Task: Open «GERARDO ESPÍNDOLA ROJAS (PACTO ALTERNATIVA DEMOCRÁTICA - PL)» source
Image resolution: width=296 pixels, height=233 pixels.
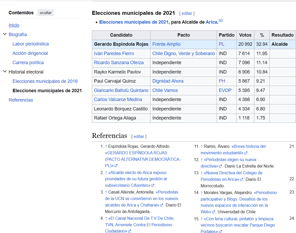Action: 143,159
